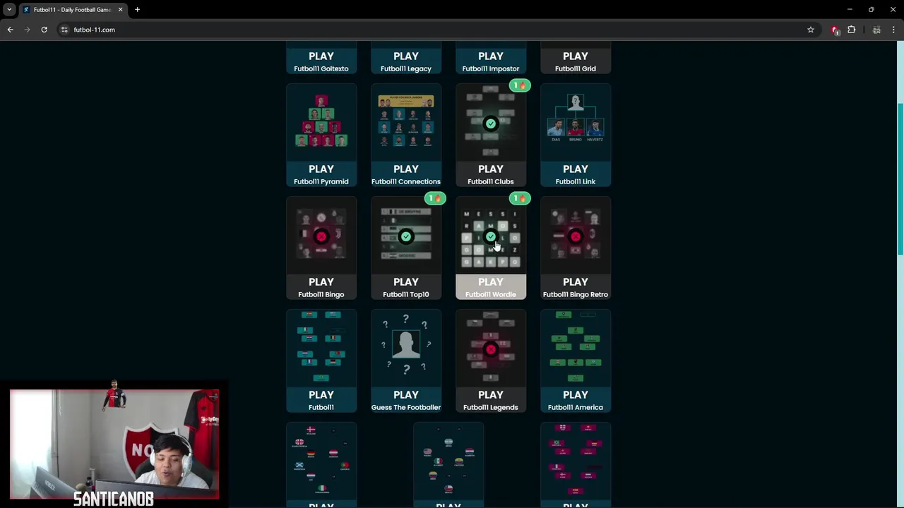
Task: Open the Futbol11 America thumbnail
Action: [x=576, y=348]
